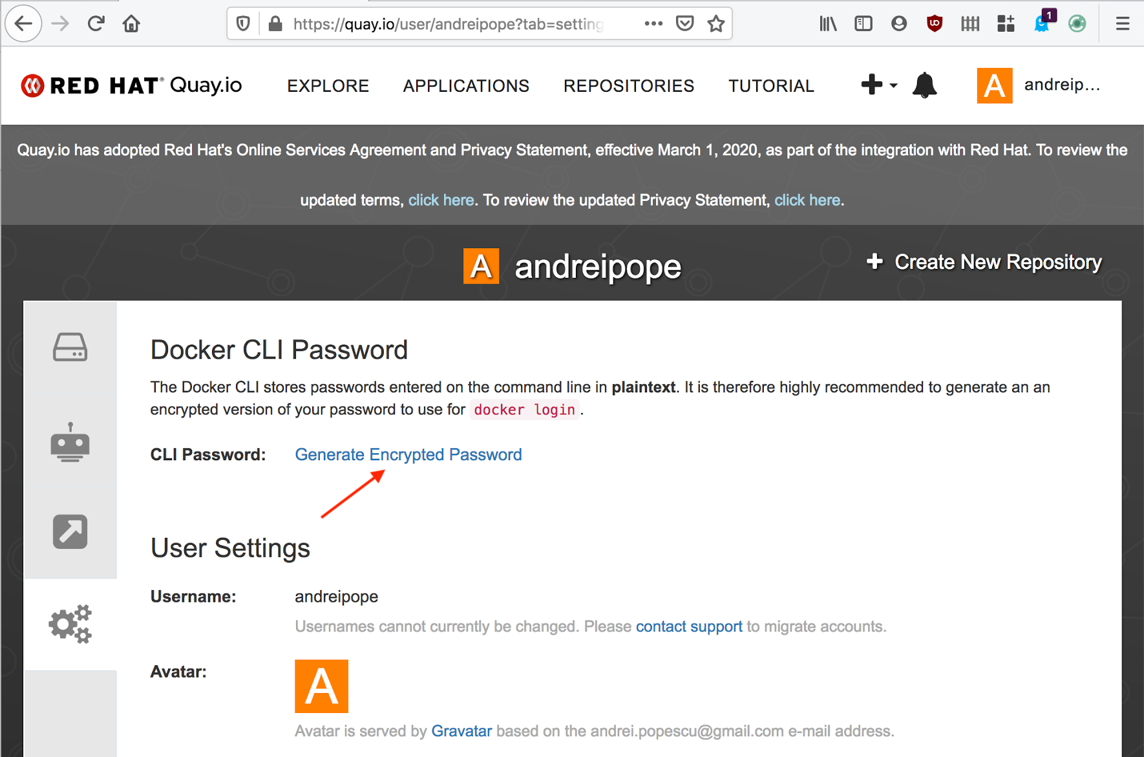Open the Robot Accounts sidebar icon
The height and width of the screenshot is (757, 1144).
(x=70, y=442)
